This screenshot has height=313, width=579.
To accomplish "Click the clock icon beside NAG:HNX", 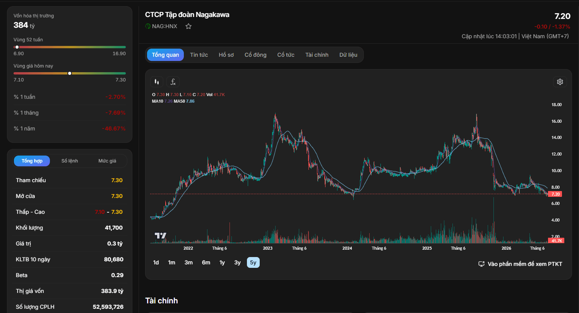I will [x=148, y=26].
